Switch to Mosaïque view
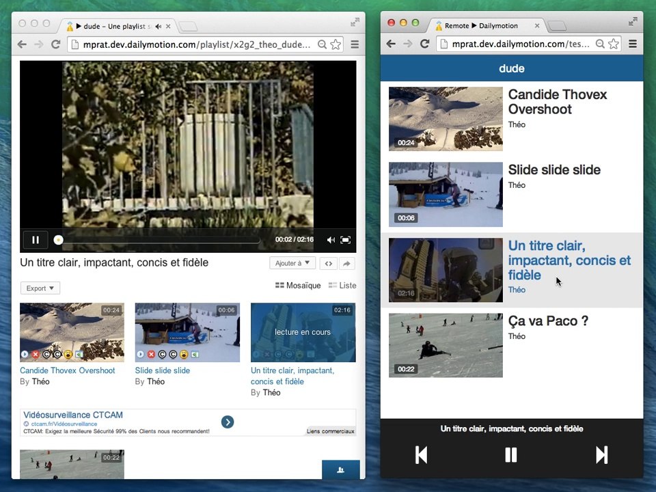This screenshot has width=656, height=492. coord(298,286)
